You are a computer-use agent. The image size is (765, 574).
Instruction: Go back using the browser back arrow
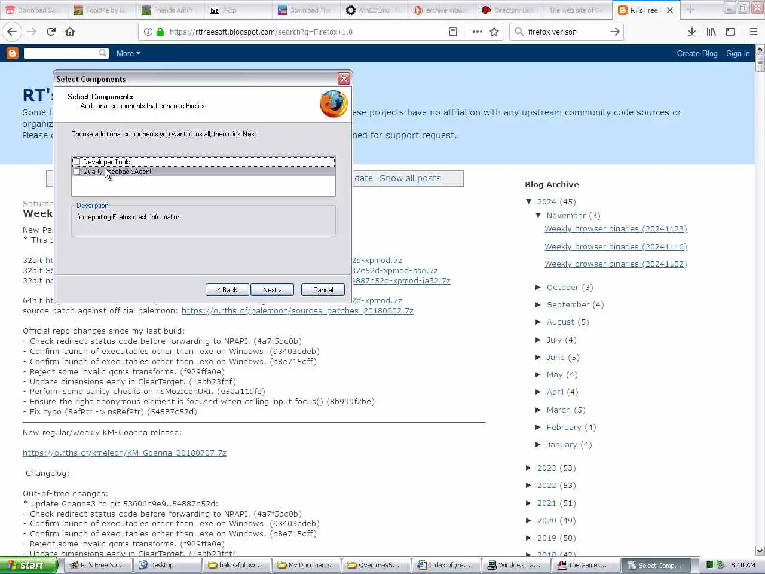pyautogui.click(x=12, y=32)
